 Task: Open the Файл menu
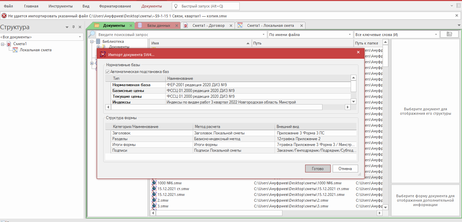(x=8, y=6)
